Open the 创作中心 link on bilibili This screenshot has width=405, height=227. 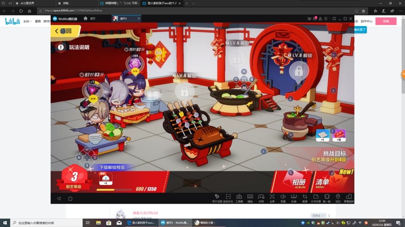coord(366,21)
